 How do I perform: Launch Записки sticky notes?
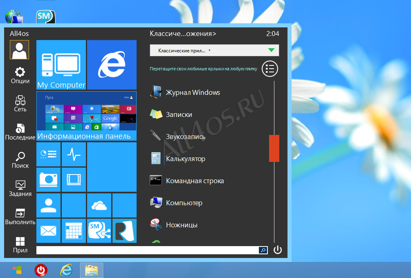(171, 114)
